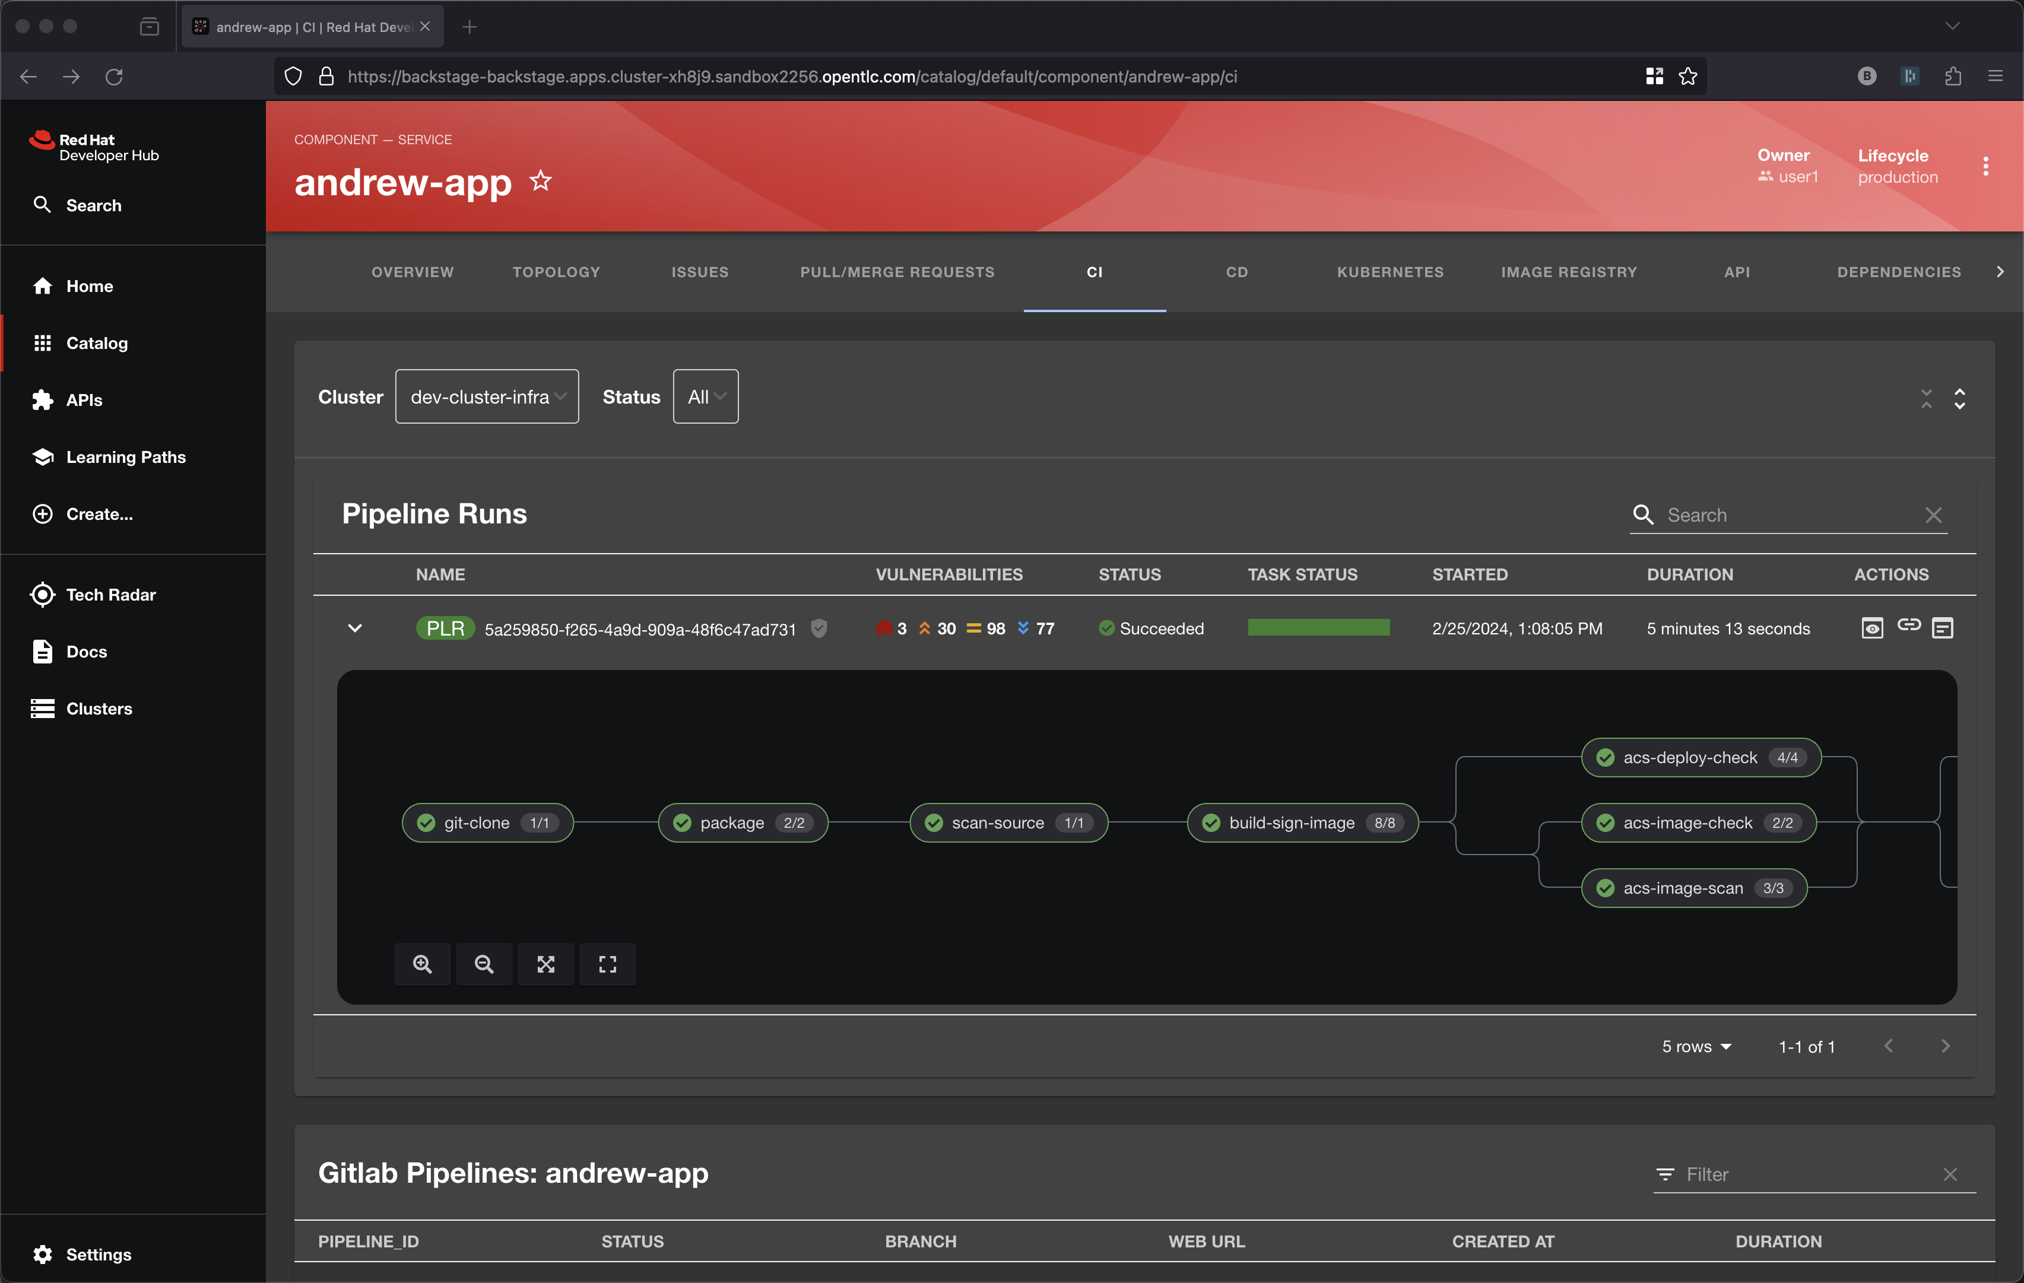Reset the pipeline graph view
The width and height of the screenshot is (2024, 1283).
(x=607, y=964)
